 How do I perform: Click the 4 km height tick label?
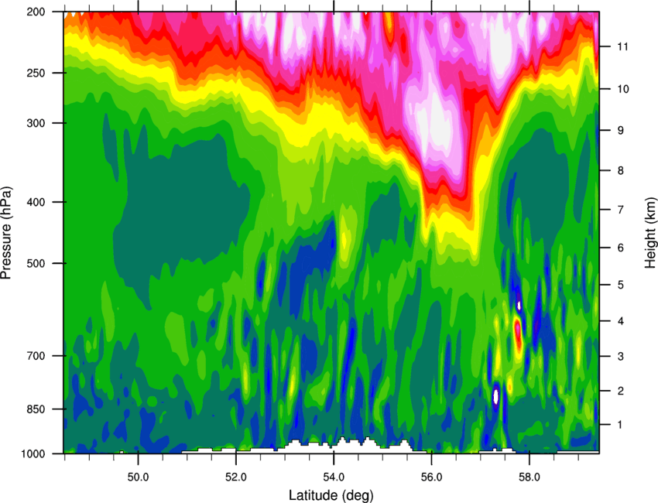(x=620, y=321)
